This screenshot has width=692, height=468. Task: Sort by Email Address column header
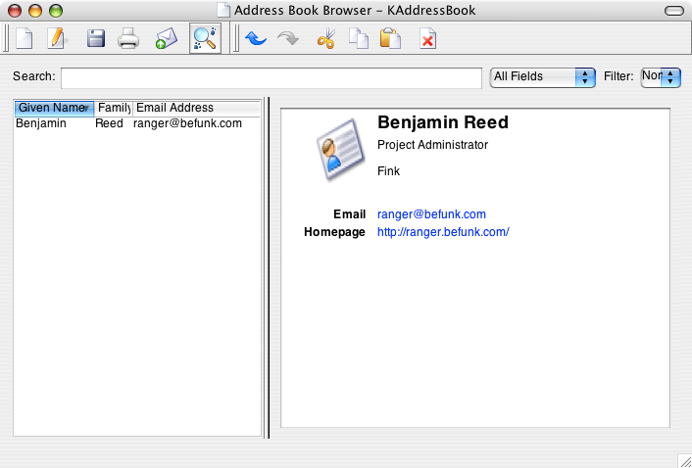[196, 108]
